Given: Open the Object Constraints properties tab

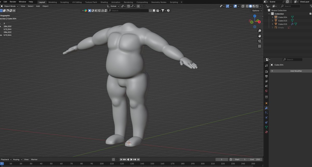Looking at the screenshot, I should pos(266,122).
